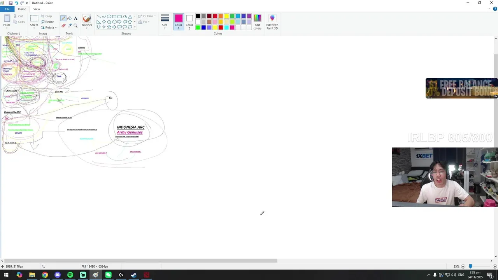Click the horizontal canvas scrollbar
The width and height of the screenshot is (498, 280).
(141, 261)
